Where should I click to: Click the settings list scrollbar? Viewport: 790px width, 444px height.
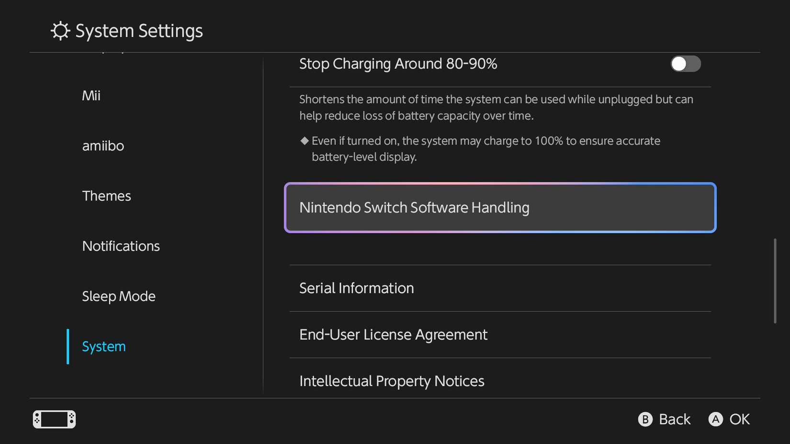point(775,281)
